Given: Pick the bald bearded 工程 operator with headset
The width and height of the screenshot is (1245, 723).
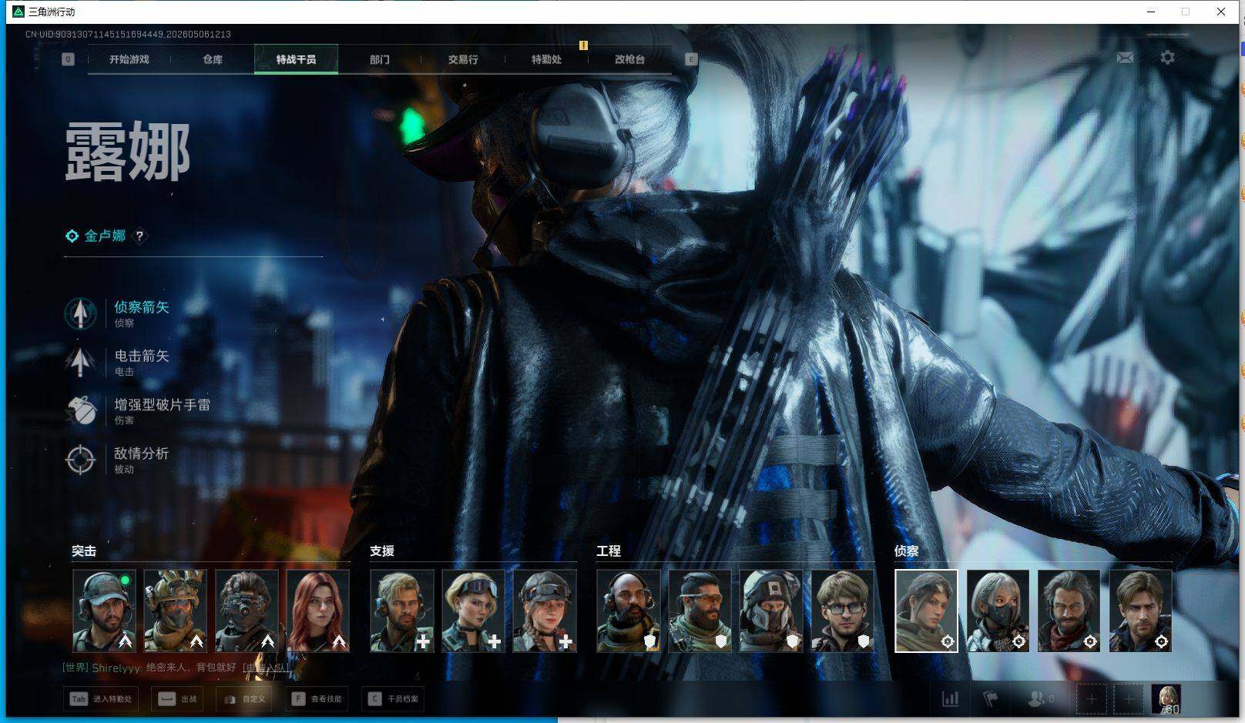Looking at the screenshot, I should (629, 611).
